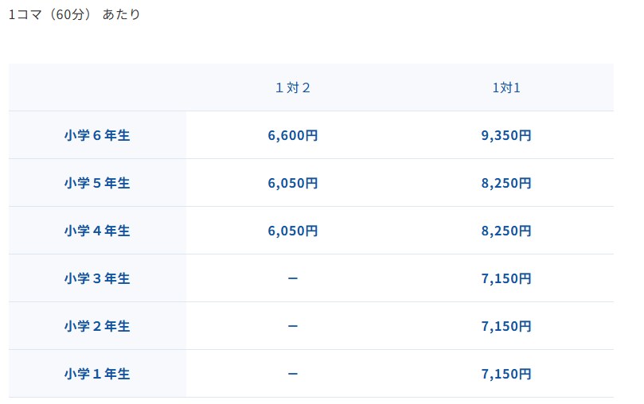Click the 小学5年生 row label
644x404 pixels.
click(x=97, y=183)
